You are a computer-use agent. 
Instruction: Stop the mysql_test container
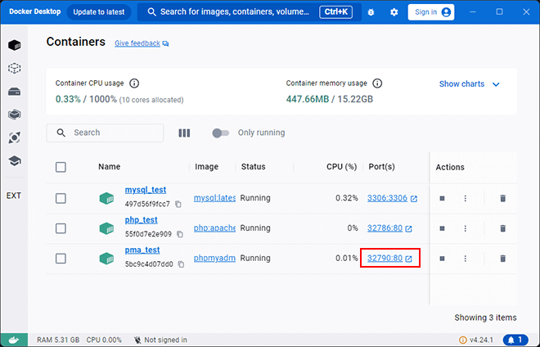[442, 199]
